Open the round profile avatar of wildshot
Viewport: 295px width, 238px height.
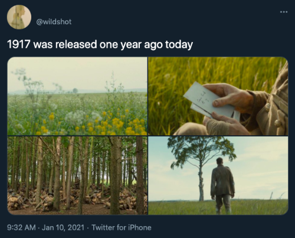pos(19,17)
